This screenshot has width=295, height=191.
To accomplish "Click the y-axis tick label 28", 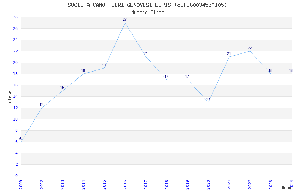I will 15,17.
